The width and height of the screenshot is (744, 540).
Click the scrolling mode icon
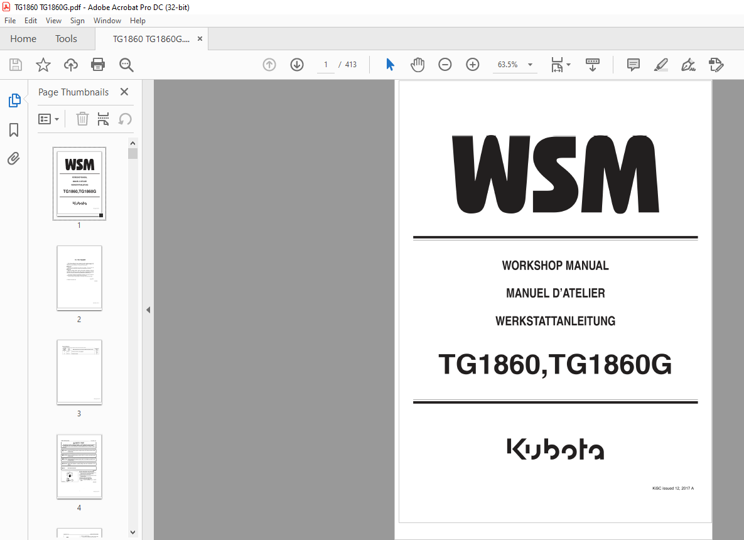pos(593,65)
